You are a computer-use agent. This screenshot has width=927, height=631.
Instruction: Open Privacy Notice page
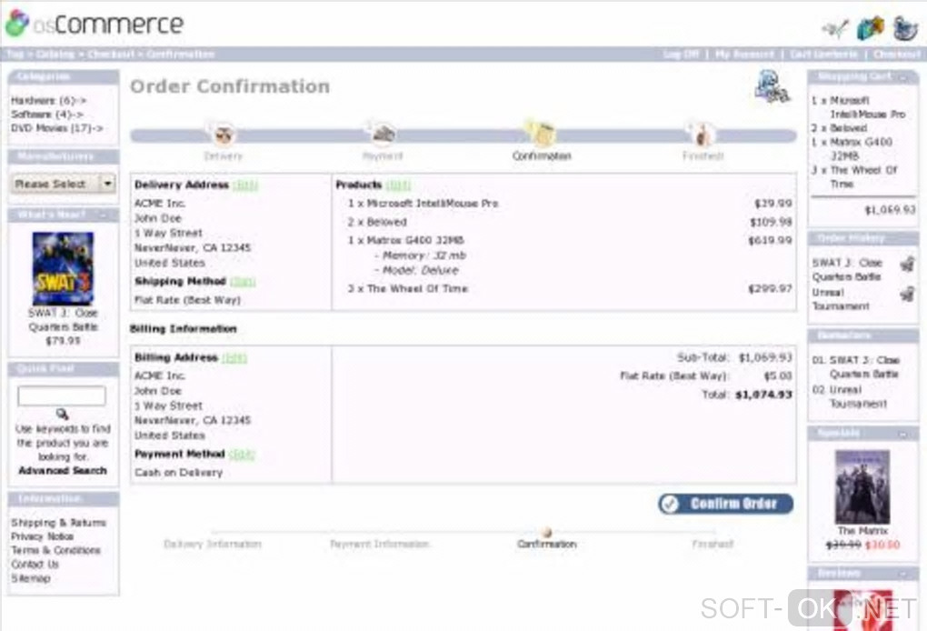[x=42, y=536]
